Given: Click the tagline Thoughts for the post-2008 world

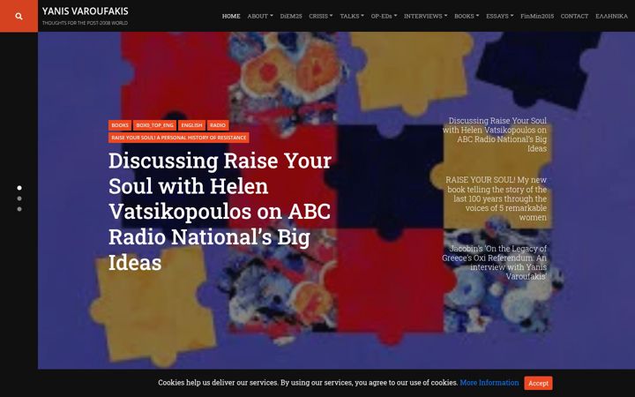Looking at the screenshot, I should 85,23.
